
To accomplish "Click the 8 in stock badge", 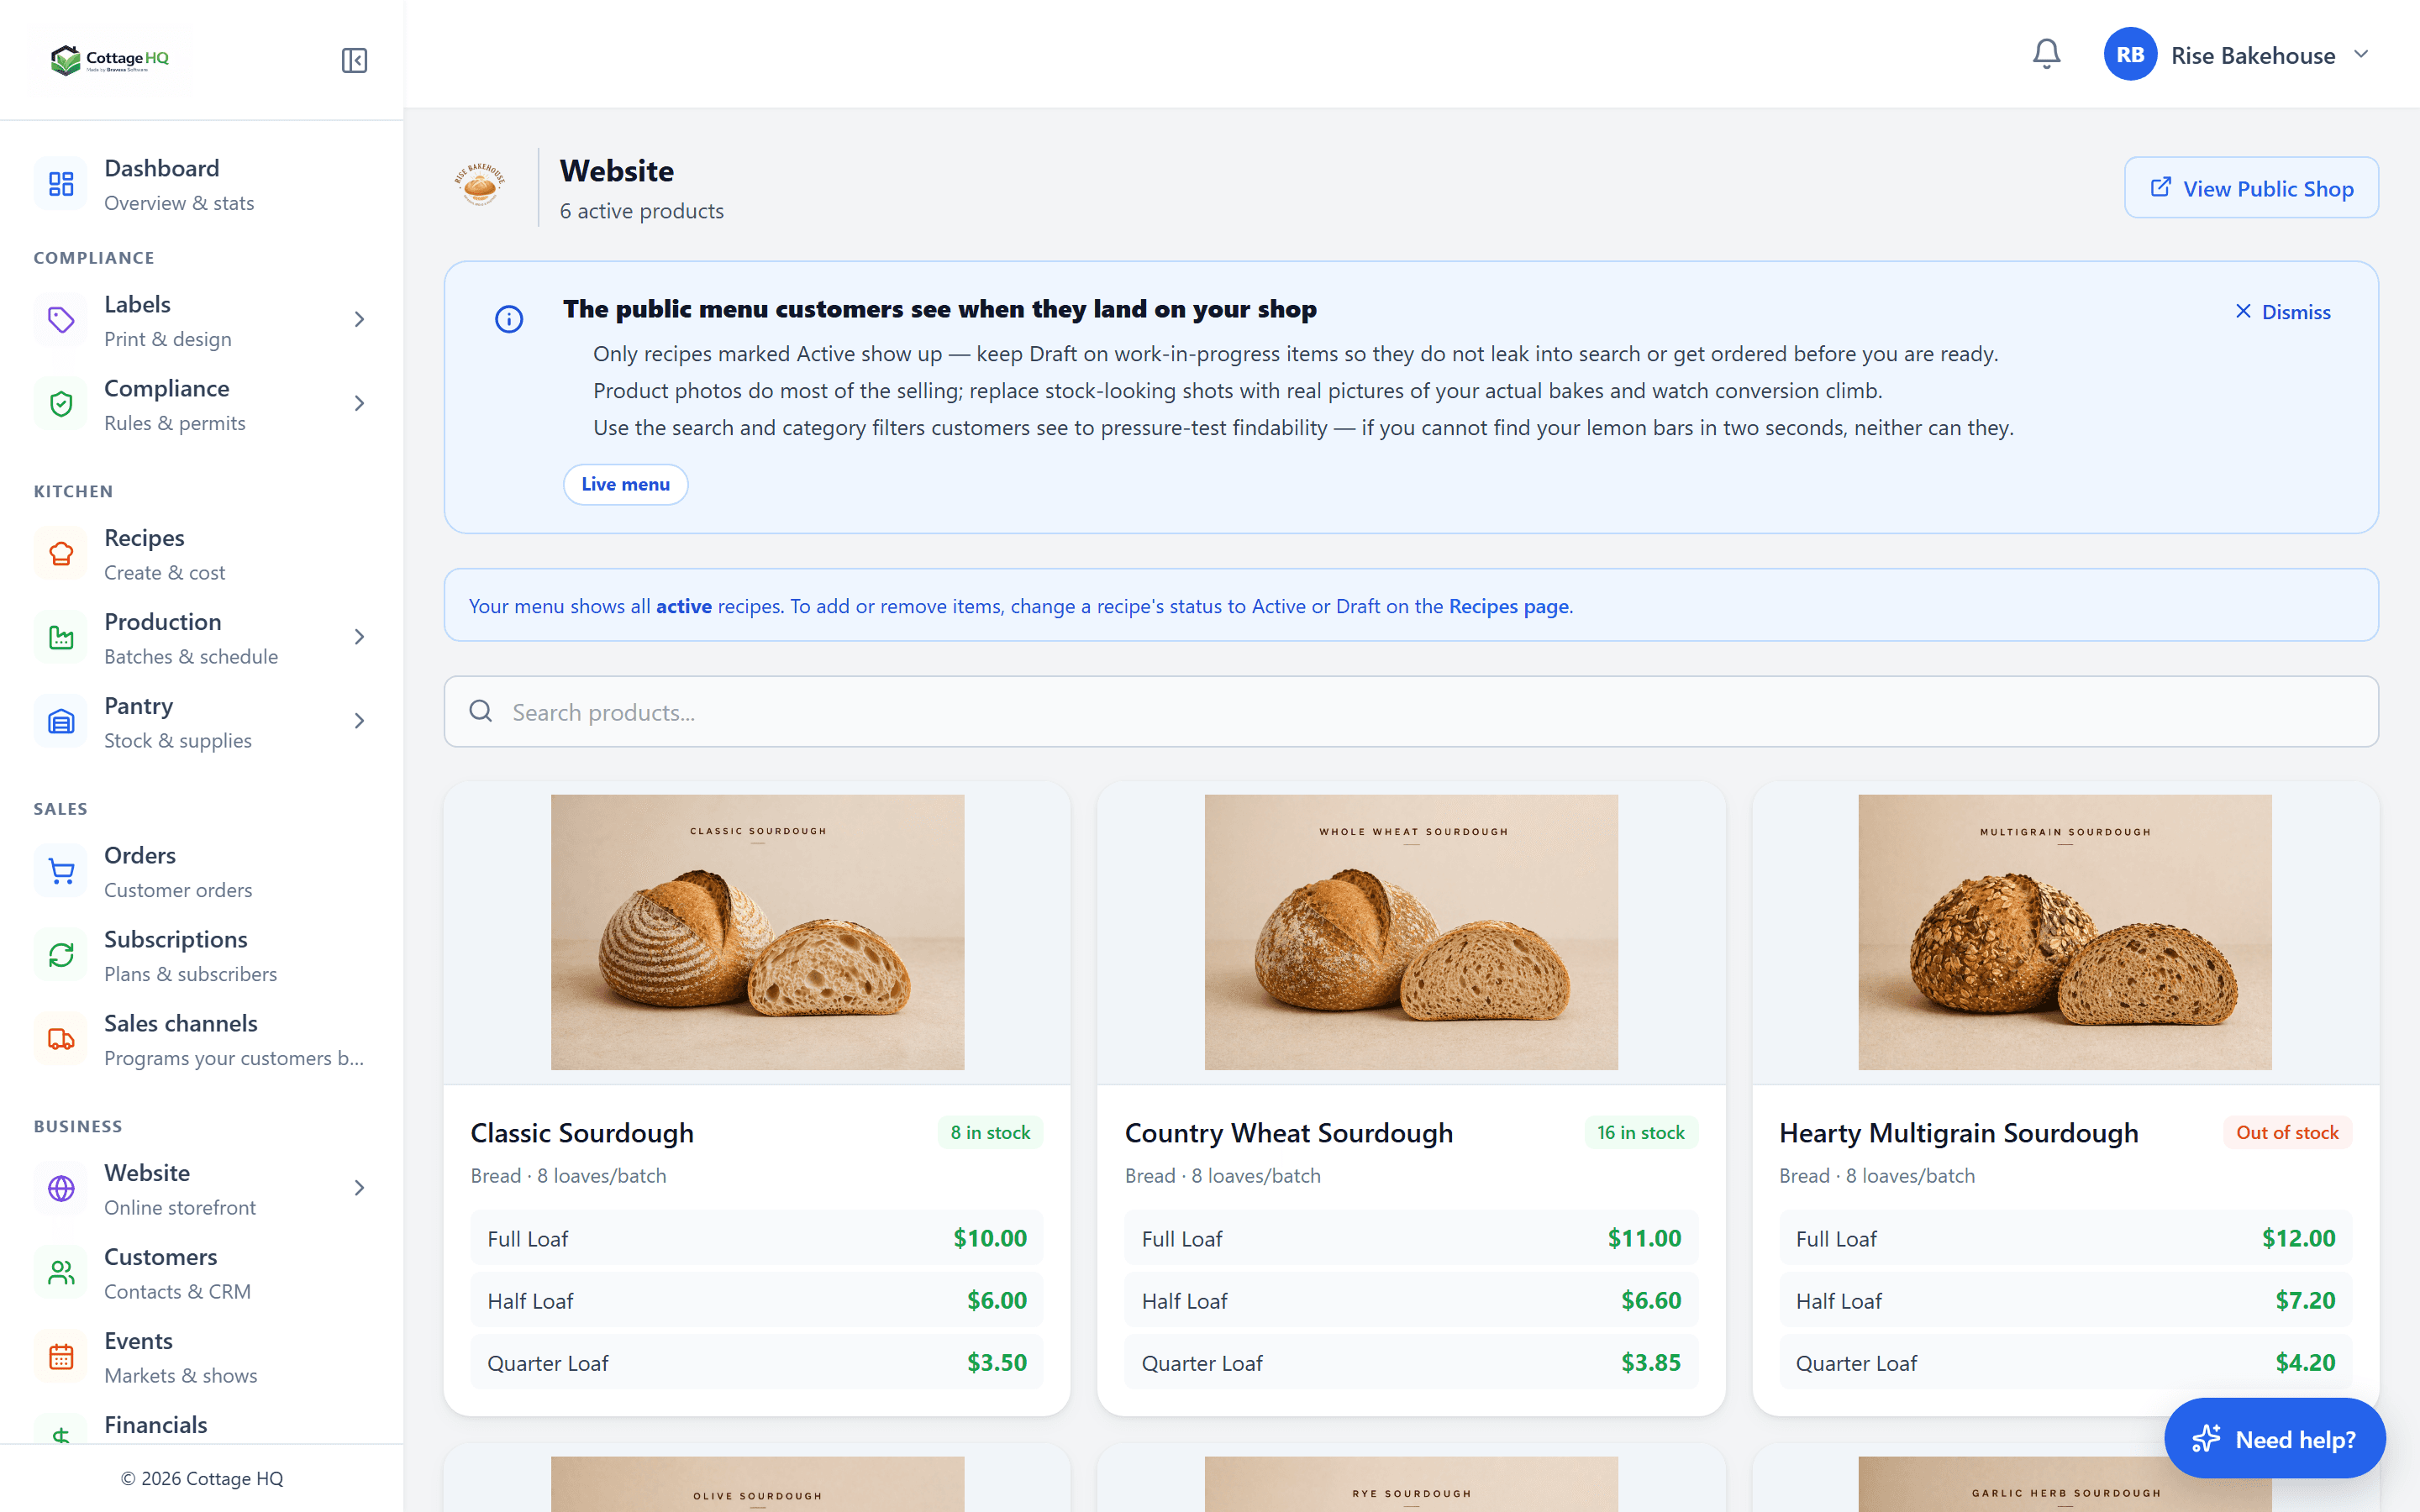I will coord(990,1132).
